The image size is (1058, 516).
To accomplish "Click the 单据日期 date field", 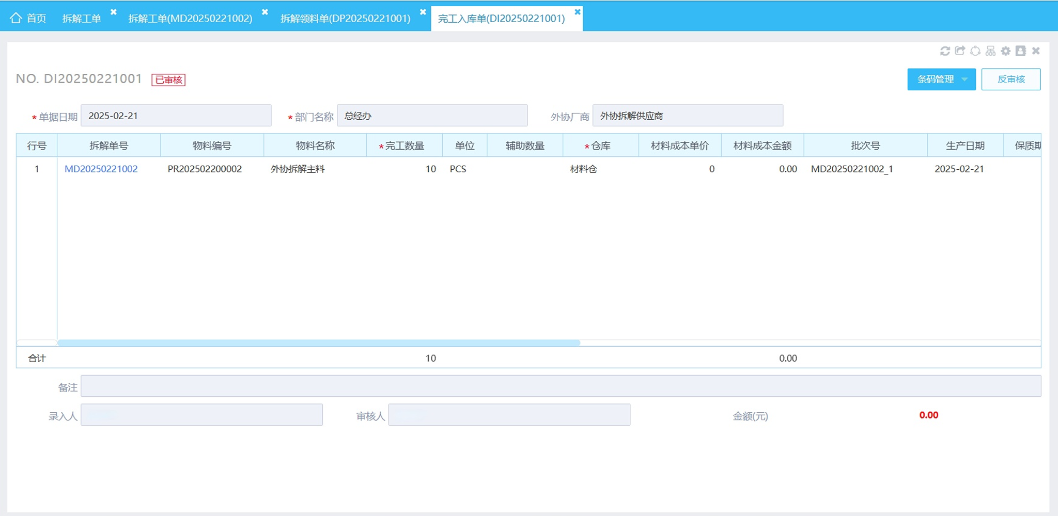I will (176, 116).
